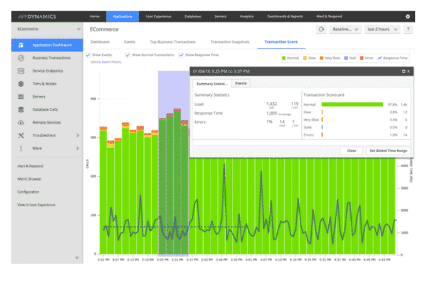Click the Stall blue legend swatch
The height and width of the screenshot is (281, 425).
[x=346, y=58]
